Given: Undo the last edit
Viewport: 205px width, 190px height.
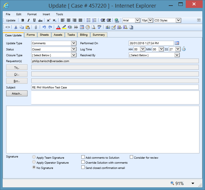Looking at the screenshot, I should coord(44,27).
